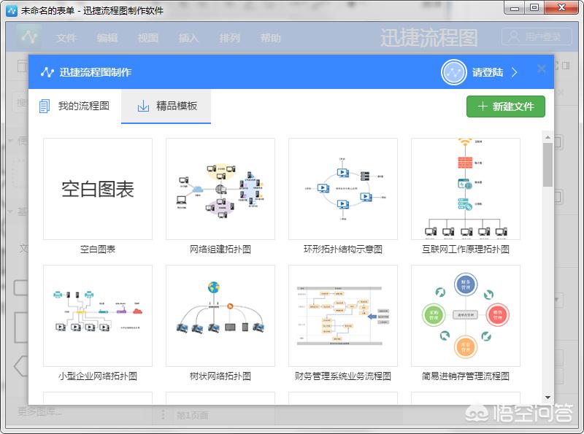Click the chevron arrow beside 请登陆
Viewport: 584px width, 434px height.
pyautogui.click(x=515, y=72)
